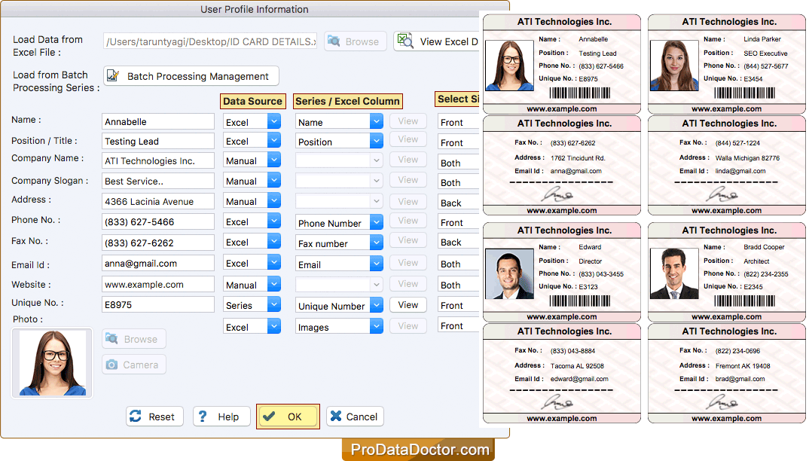Image resolution: width=809 pixels, height=461 pixels.
Task: Click the checkmark icon on OK
Action: (269, 416)
